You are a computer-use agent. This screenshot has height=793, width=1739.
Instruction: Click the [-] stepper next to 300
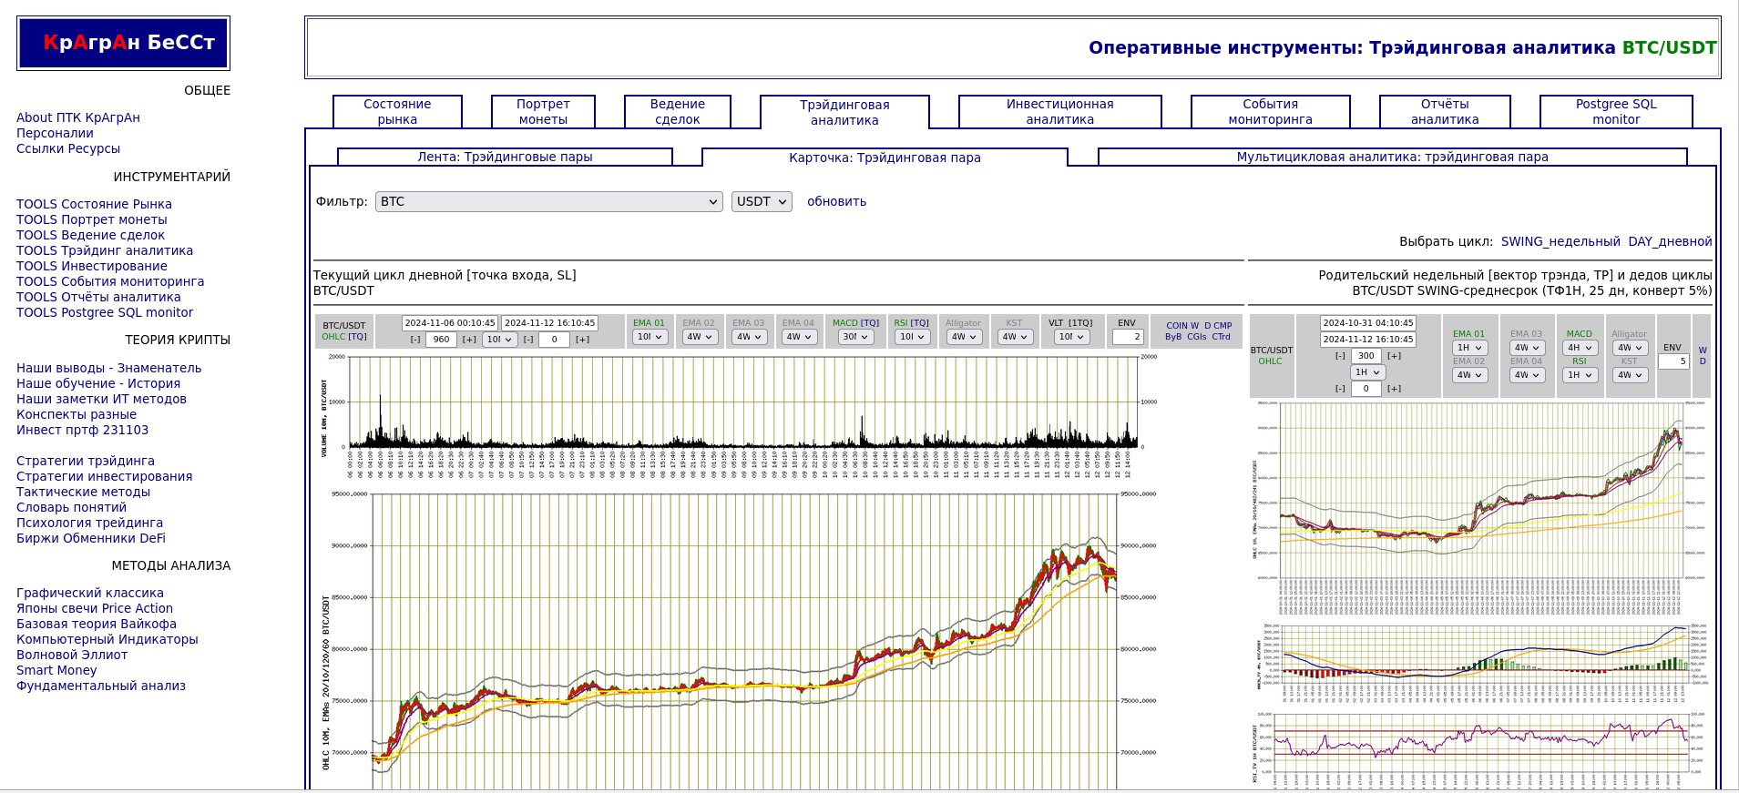tap(1340, 356)
